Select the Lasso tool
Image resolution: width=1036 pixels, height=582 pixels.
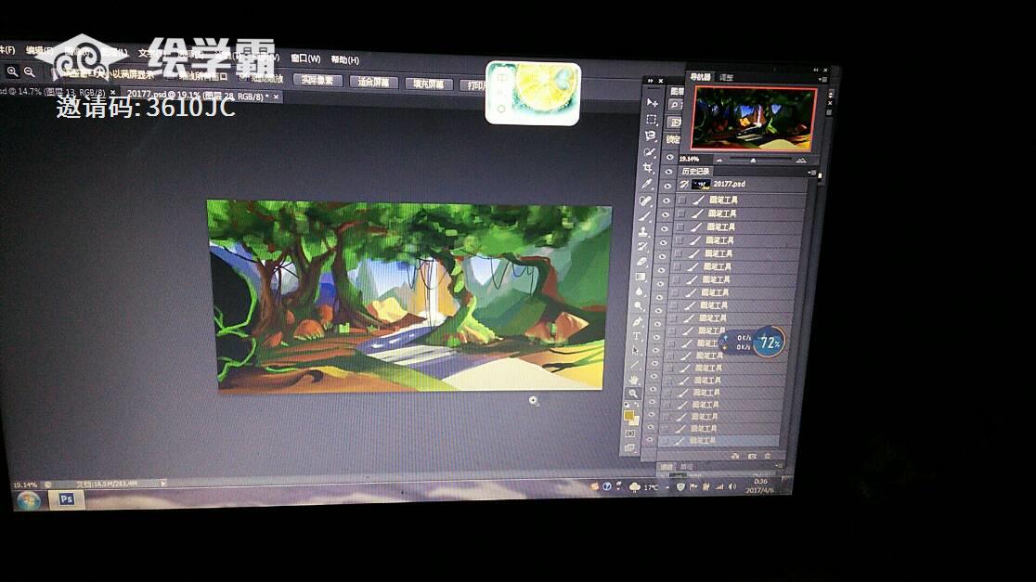click(x=650, y=136)
